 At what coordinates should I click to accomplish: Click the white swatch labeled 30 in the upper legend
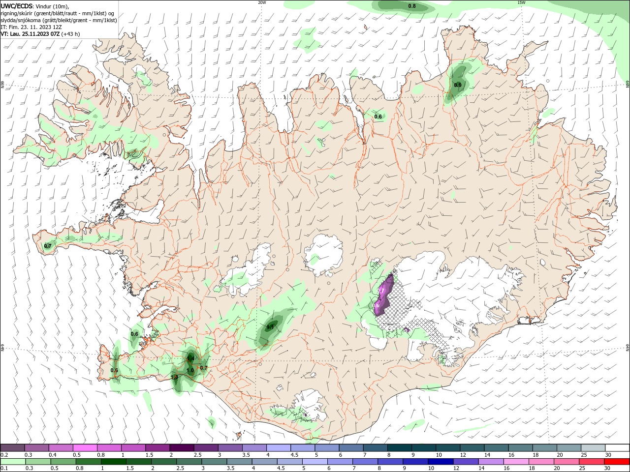pos(616,448)
